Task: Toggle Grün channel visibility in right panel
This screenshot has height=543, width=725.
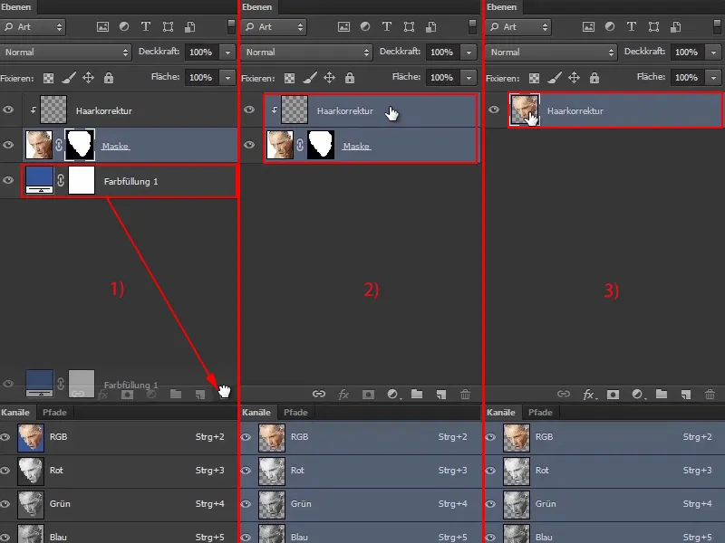Action: (x=490, y=504)
